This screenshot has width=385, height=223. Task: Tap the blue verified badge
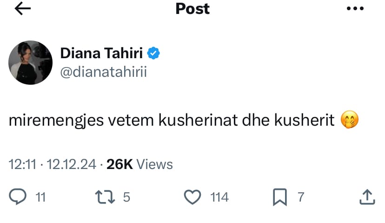154,54
